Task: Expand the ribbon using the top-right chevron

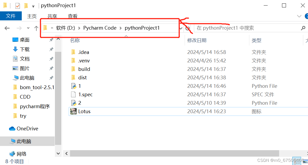Action: 299,16
